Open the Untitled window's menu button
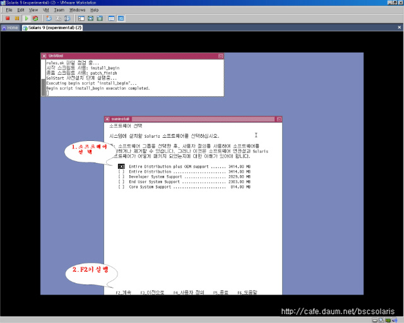Image resolution: width=404 pixels, height=323 pixels. point(44,56)
